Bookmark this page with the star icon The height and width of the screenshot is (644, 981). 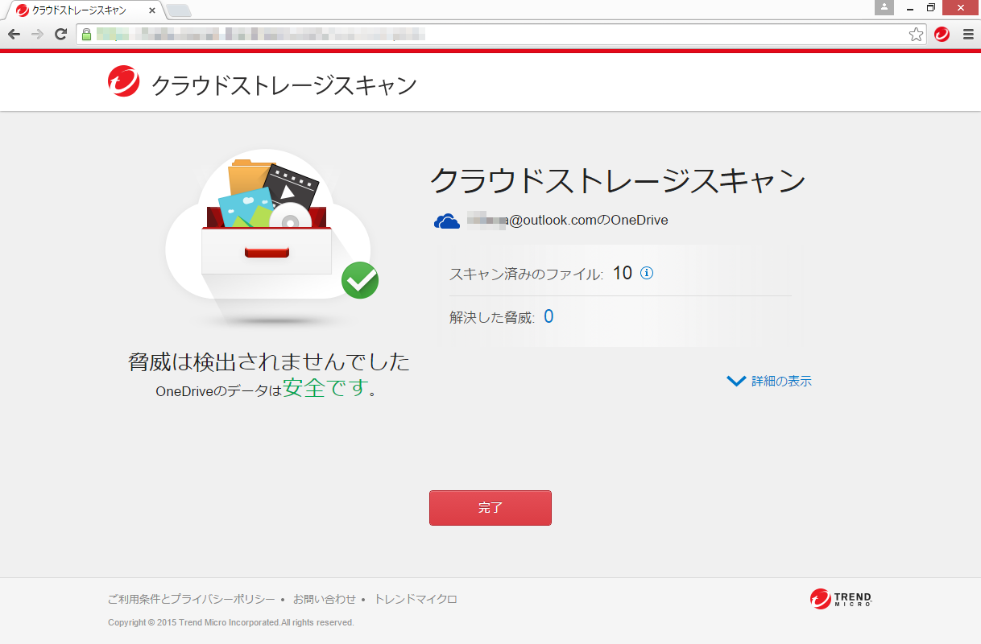pos(916,35)
